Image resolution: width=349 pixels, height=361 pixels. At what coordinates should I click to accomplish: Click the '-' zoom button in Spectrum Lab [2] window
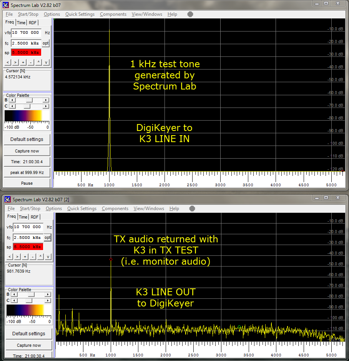33,257
